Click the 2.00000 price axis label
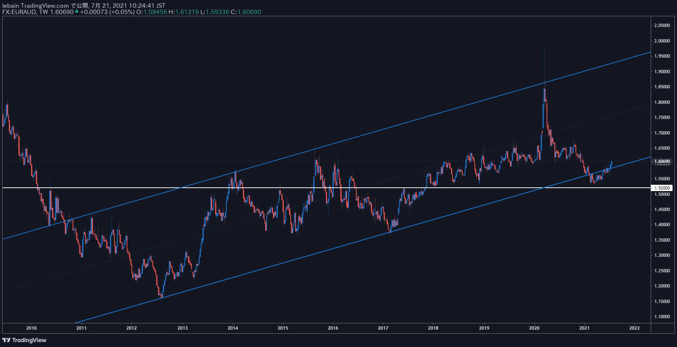The height and width of the screenshot is (347, 677). pos(662,41)
